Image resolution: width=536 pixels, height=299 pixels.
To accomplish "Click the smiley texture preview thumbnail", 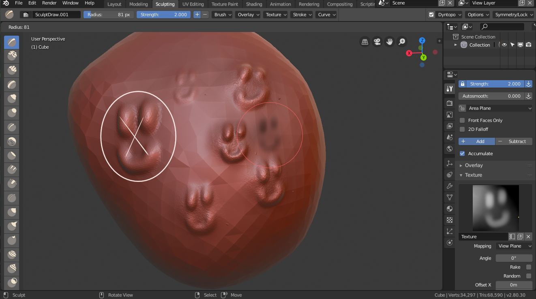I will tap(495, 208).
